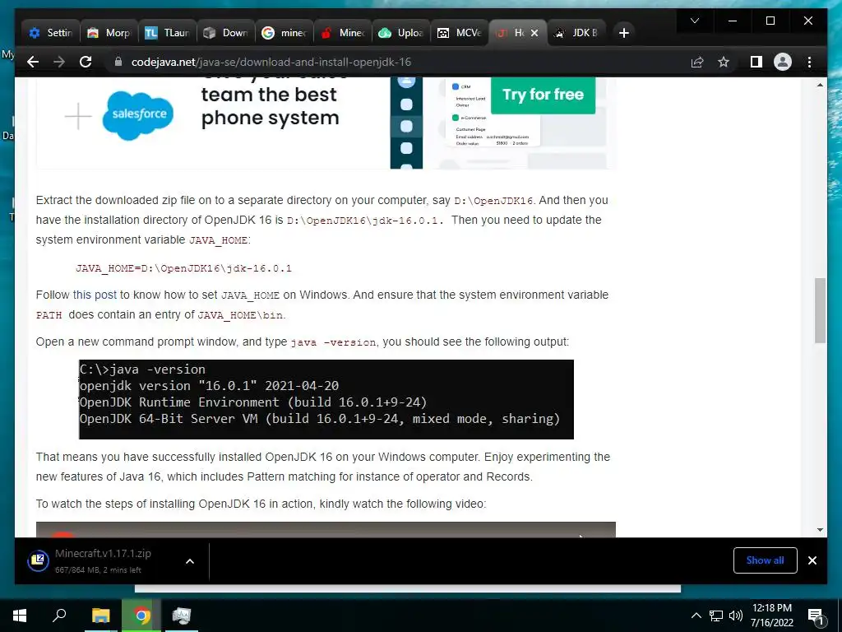Click the page scroll up arrow

click(820, 85)
